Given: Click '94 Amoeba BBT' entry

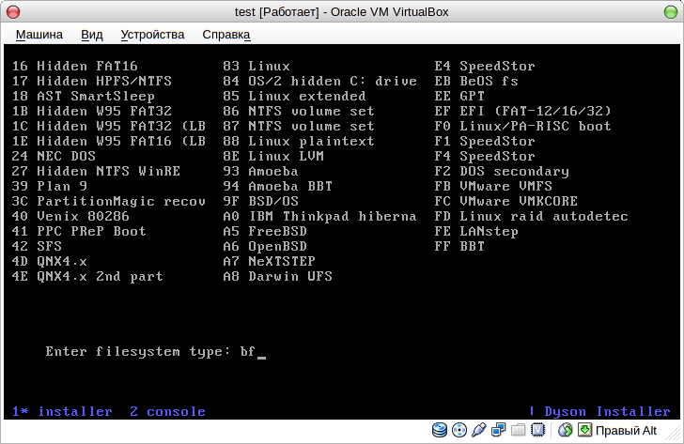Looking at the screenshot, I should (x=277, y=186).
